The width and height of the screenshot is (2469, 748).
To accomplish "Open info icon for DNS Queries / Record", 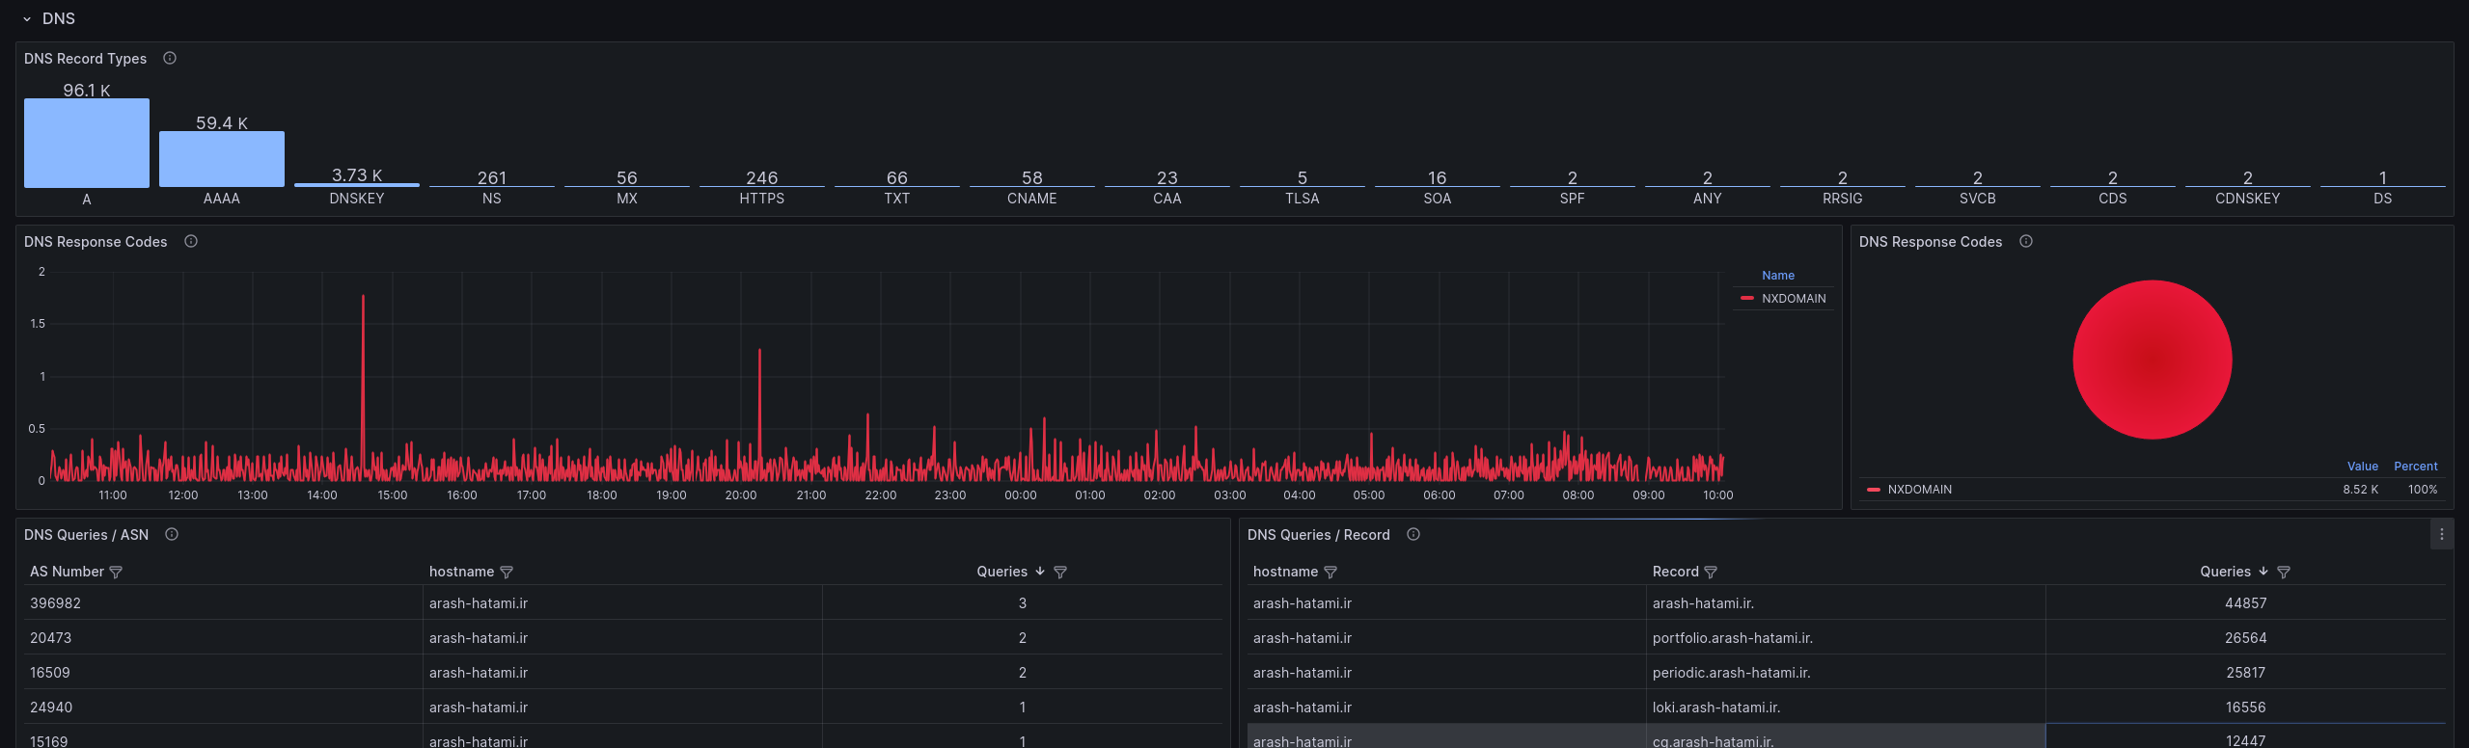I will tap(1413, 535).
